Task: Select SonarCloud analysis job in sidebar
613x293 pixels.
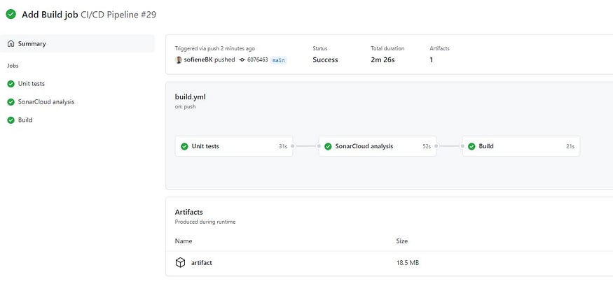Action: click(x=46, y=102)
